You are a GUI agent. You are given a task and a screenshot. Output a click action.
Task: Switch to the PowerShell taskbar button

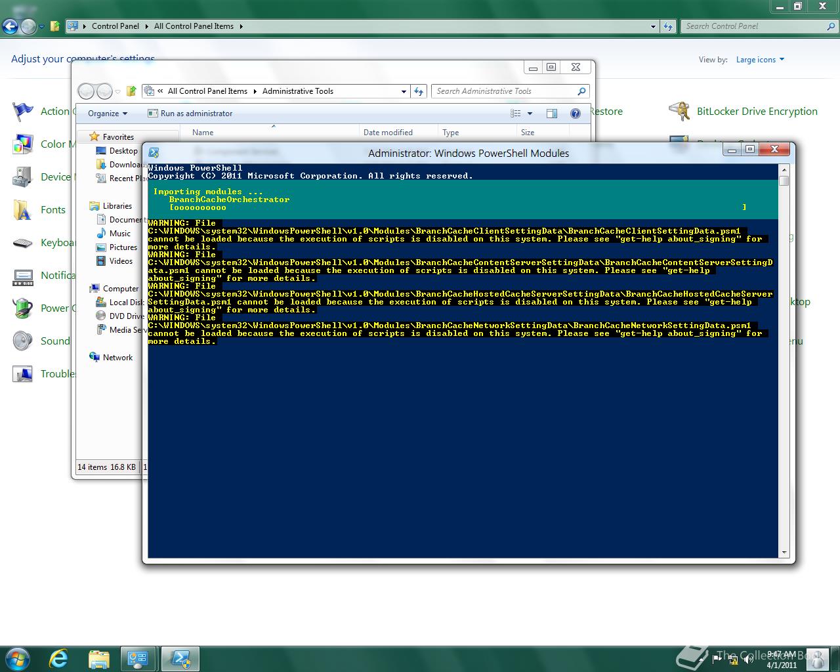180,659
